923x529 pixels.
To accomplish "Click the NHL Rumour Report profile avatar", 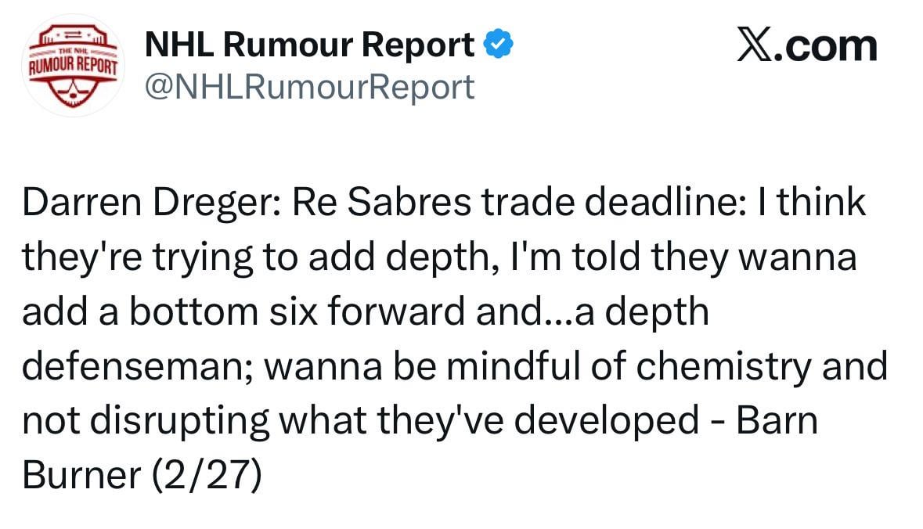I will click(72, 69).
